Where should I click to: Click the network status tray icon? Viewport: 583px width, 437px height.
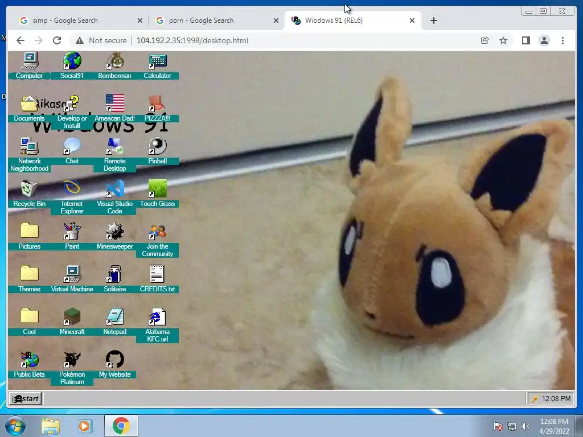[x=512, y=426]
